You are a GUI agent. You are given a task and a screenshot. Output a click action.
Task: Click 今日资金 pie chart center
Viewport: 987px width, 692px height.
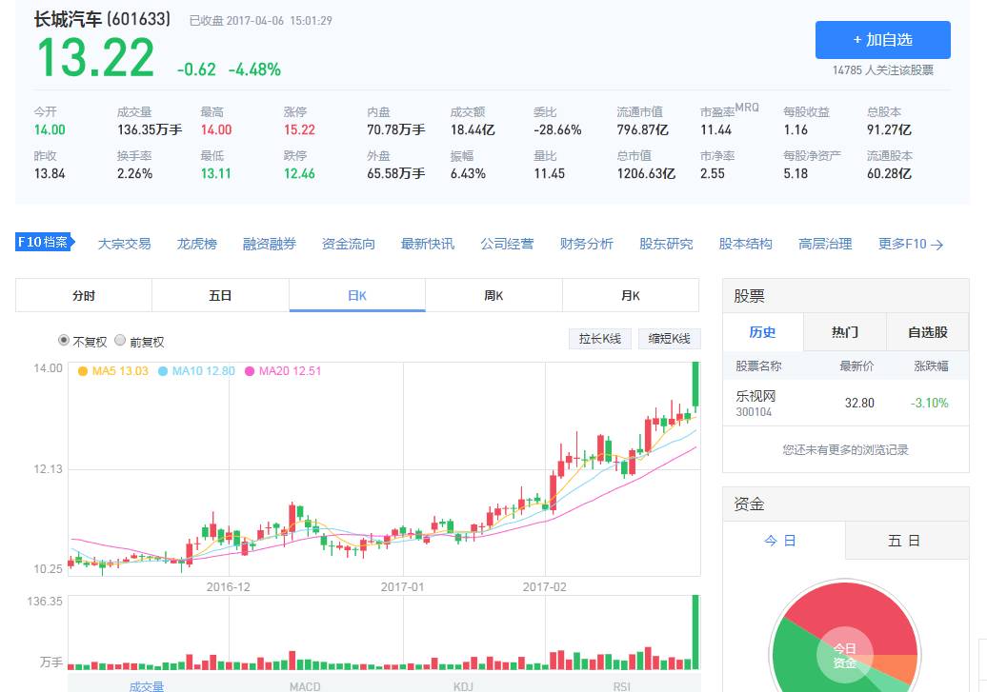coord(844,655)
